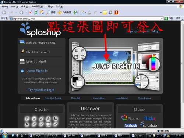Screen dimensions: 184x138
Task: Print the page with printer icon
Action: [x=89, y=13]
